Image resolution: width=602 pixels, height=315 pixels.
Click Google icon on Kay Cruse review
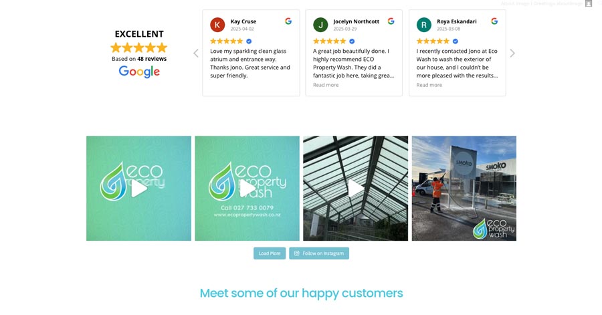click(x=288, y=21)
